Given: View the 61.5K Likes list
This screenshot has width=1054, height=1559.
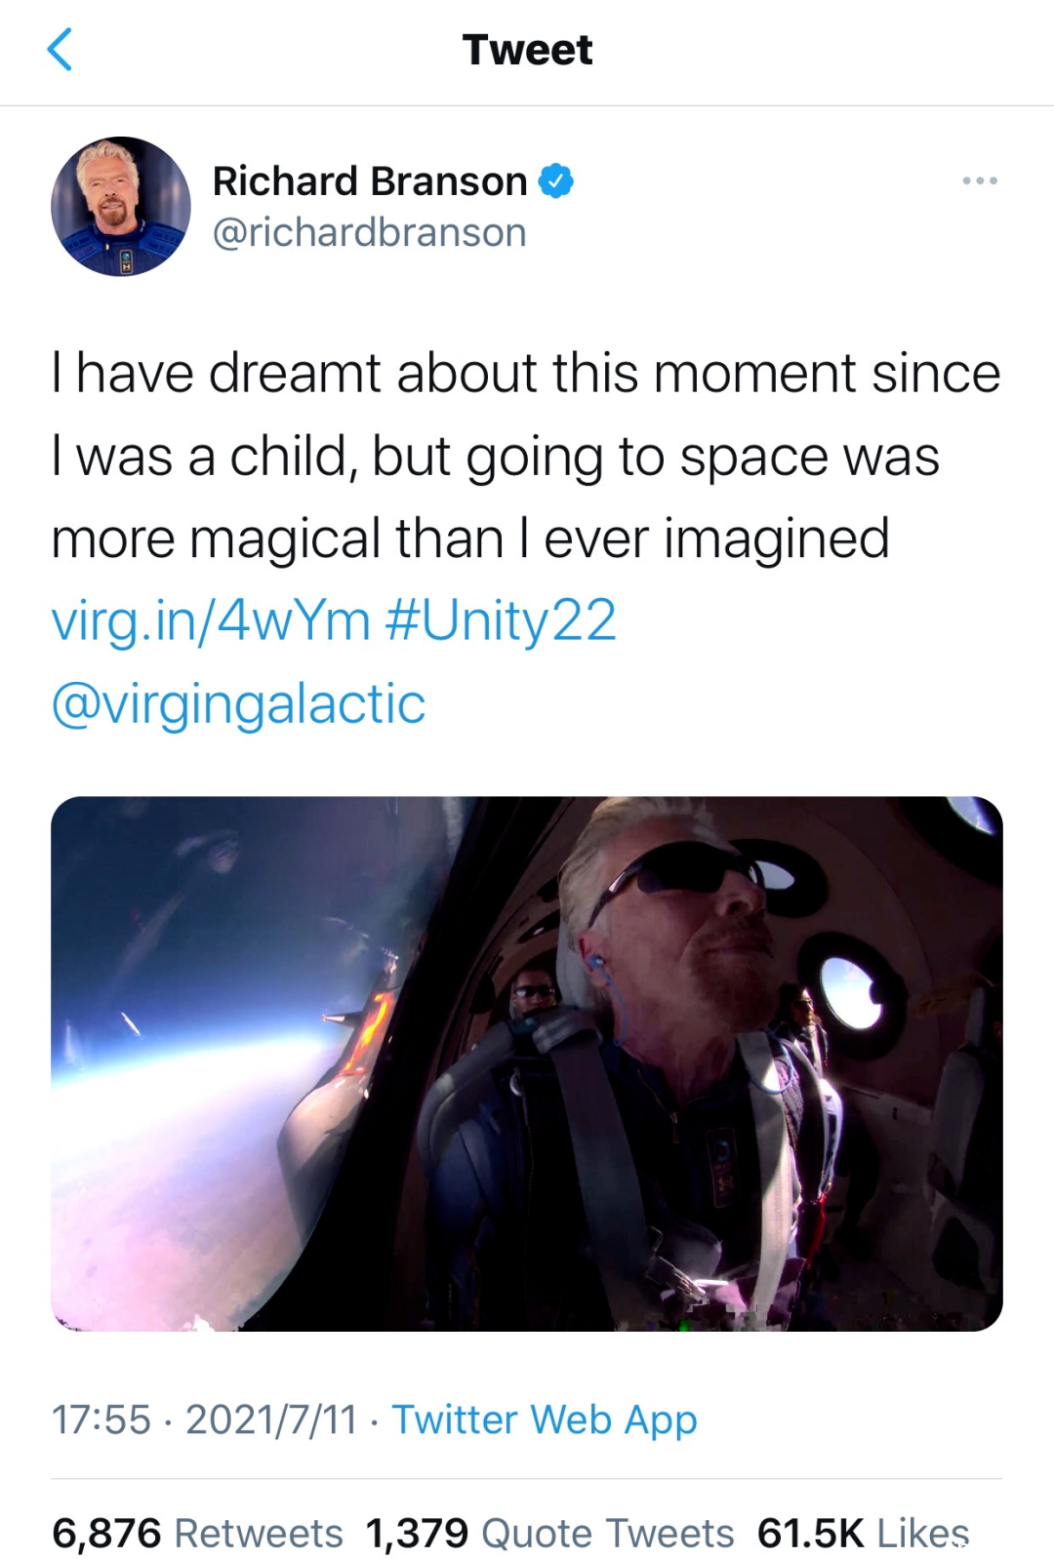Looking at the screenshot, I should [x=864, y=1533].
